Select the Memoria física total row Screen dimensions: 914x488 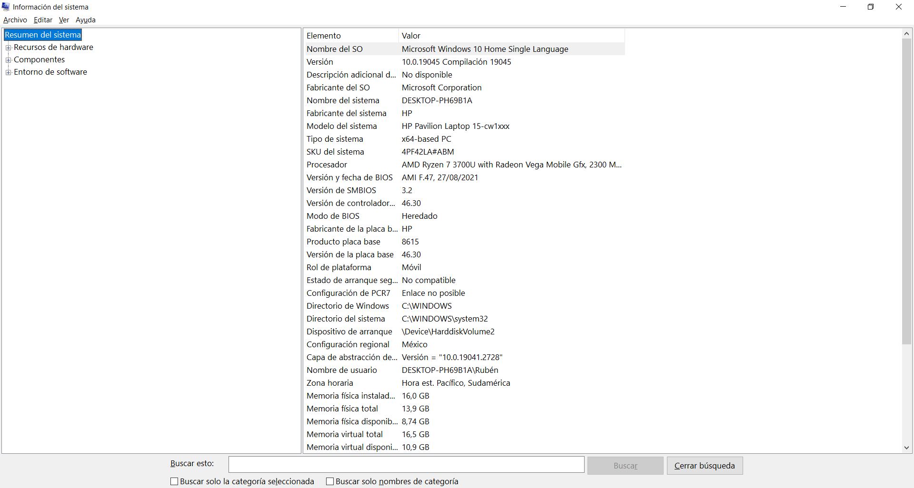465,409
